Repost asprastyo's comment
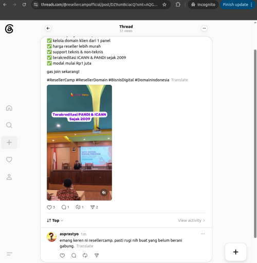The image size is (257, 263). (85, 255)
